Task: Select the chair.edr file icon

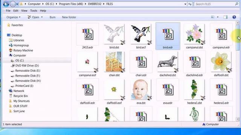Action: pos(141,62)
